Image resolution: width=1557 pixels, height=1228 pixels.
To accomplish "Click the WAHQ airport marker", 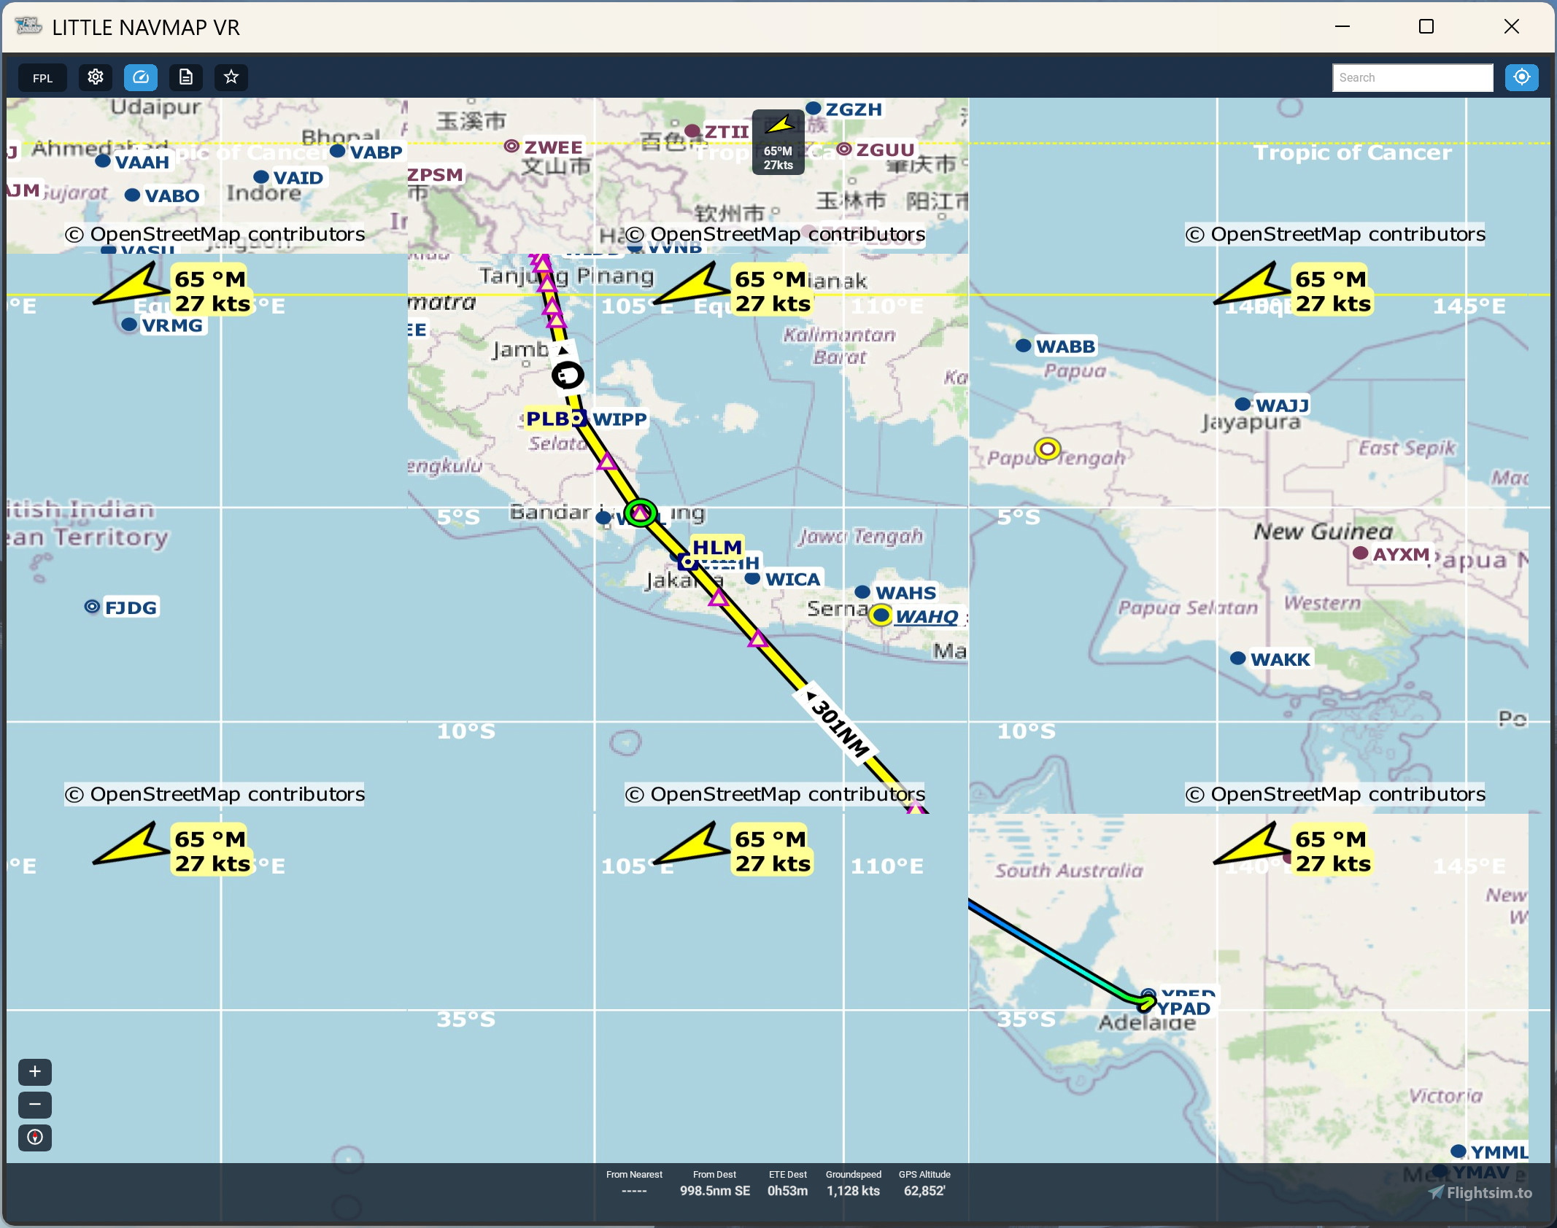I will pos(881,615).
